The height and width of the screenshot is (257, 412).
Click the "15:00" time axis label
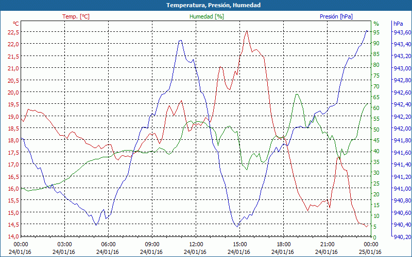point(239,245)
